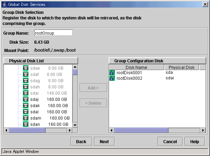Click the Physical Disk List horizontal scroll thumb

pos(27,130)
